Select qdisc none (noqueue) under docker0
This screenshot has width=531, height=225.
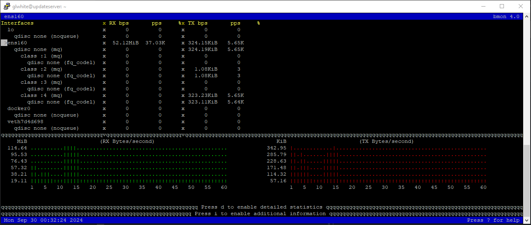point(122,115)
